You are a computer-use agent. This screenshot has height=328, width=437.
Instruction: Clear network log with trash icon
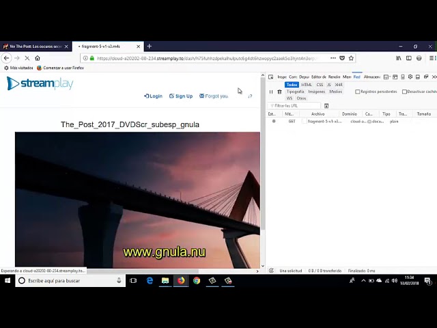279,92
